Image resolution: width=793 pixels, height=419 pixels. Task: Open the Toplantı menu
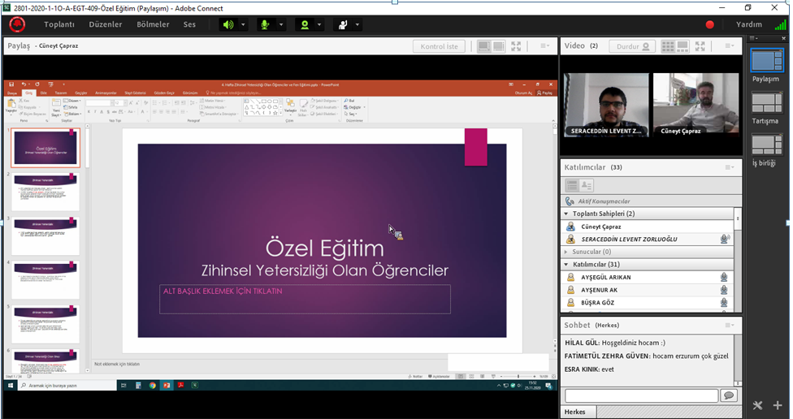pyautogui.click(x=59, y=24)
